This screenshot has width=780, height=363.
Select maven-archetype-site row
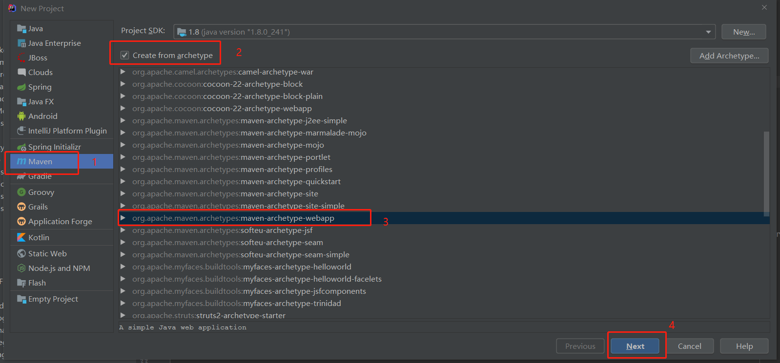pyautogui.click(x=444, y=194)
